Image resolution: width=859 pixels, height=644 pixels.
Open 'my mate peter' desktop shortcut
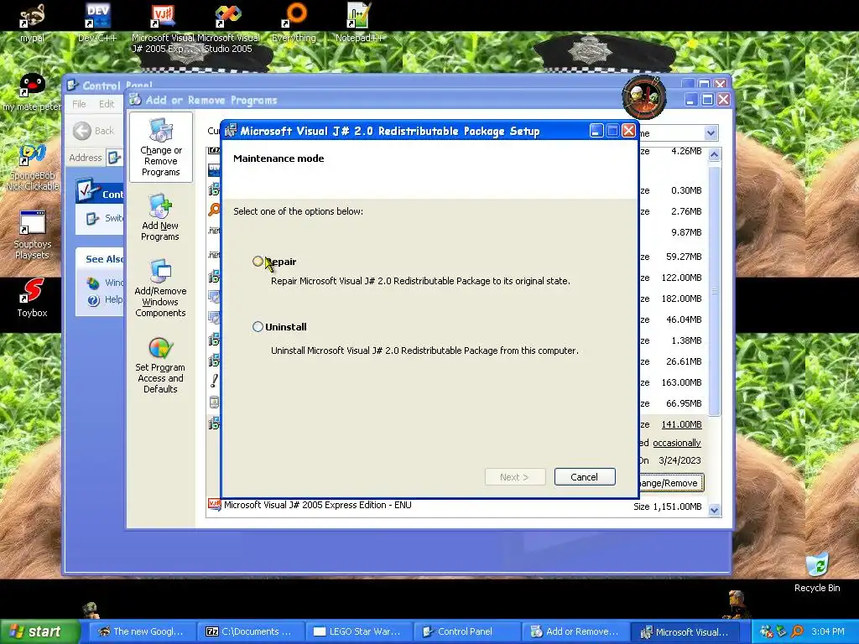(x=32, y=92)
